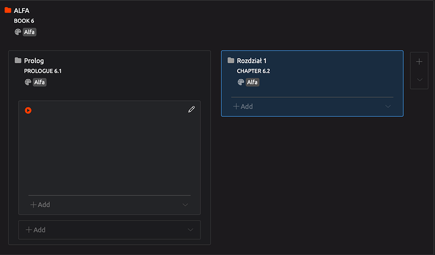Click the palette icon under PROLOGUE 6.1

[28, 82]
